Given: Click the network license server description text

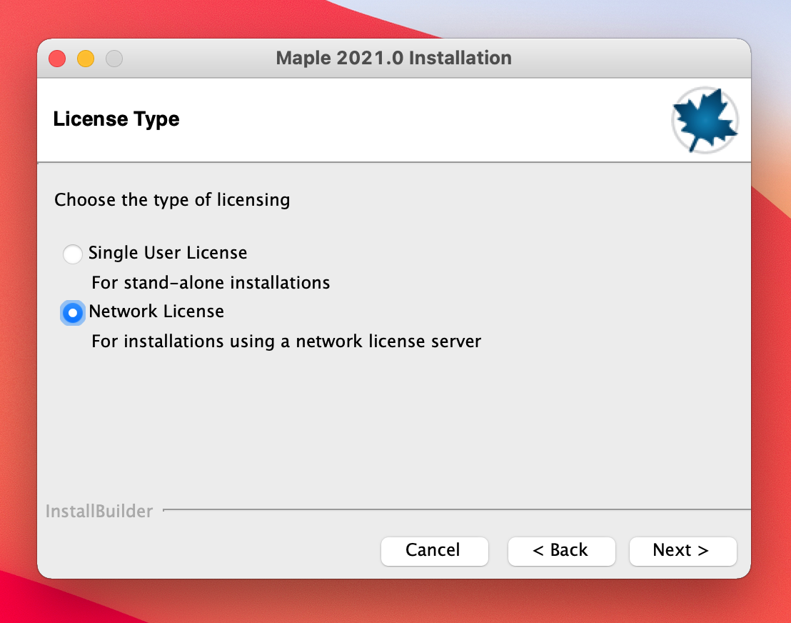Looking at the screenshot, I should (x=286, y=342).
